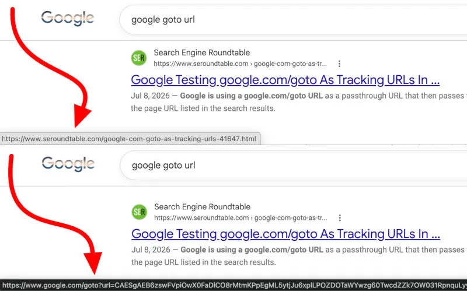Screen dimensions: 467x291
Task: Focus the lower 'google goto url' search box
Action: 294,165
